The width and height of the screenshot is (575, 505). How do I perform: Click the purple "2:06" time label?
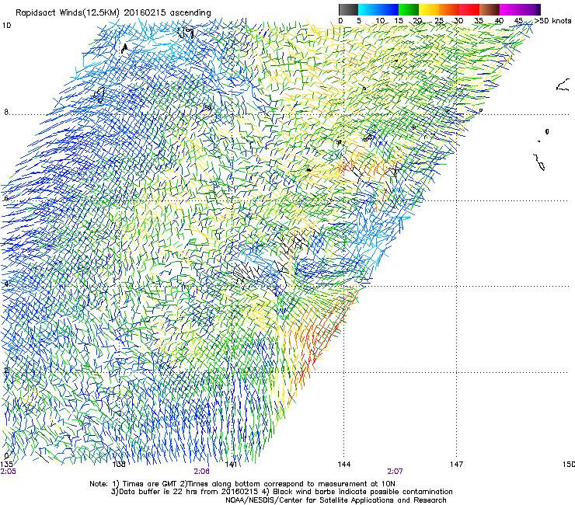pyautogui.click(x=202, y=472)
